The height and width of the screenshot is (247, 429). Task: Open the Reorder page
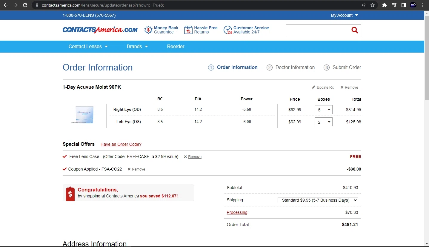click(x=176, y=47)
